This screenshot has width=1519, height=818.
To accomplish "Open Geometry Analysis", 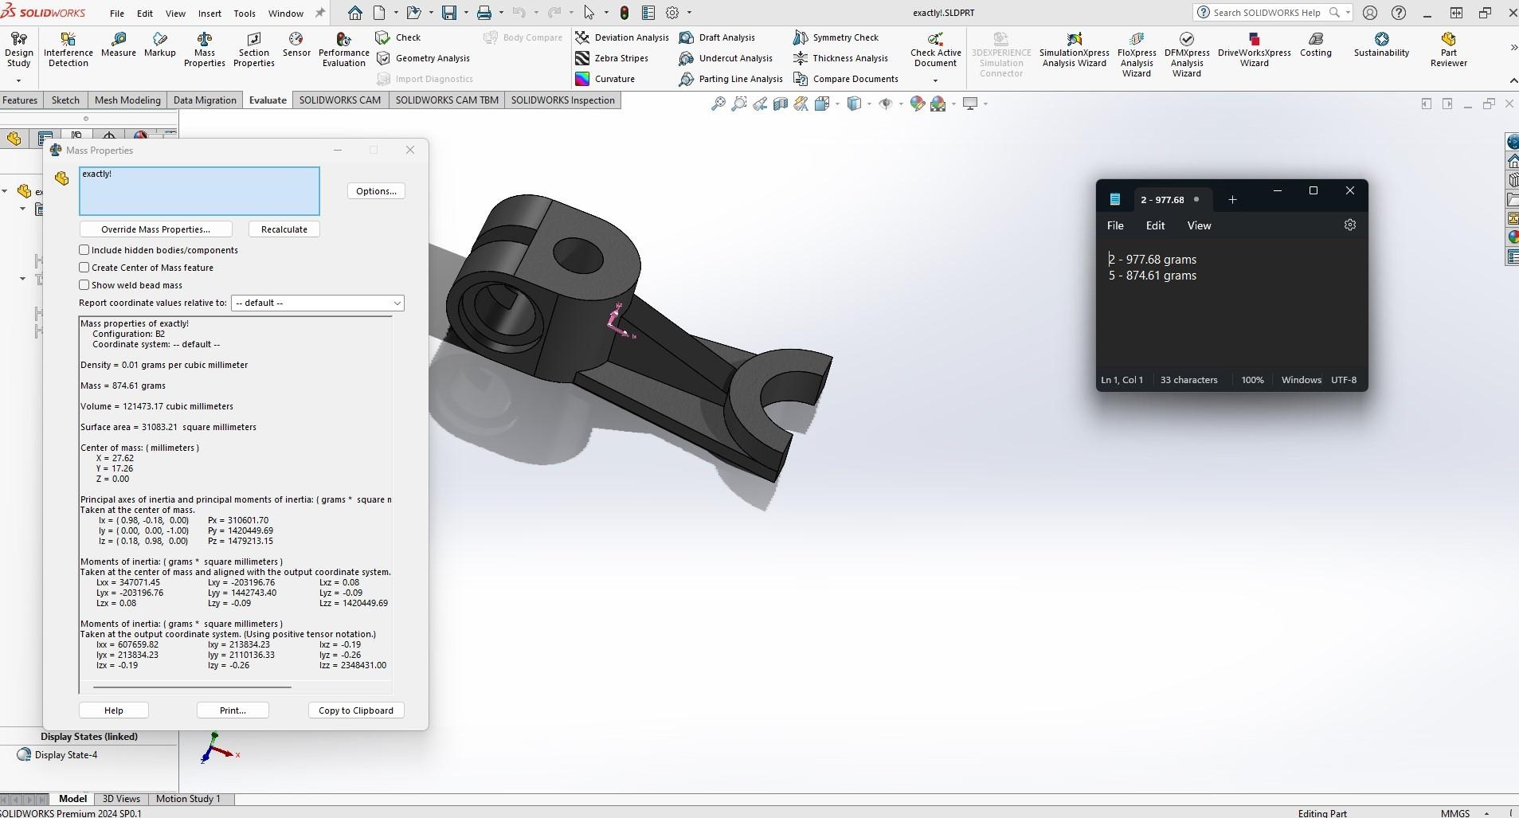I will (x=423, y=58).
